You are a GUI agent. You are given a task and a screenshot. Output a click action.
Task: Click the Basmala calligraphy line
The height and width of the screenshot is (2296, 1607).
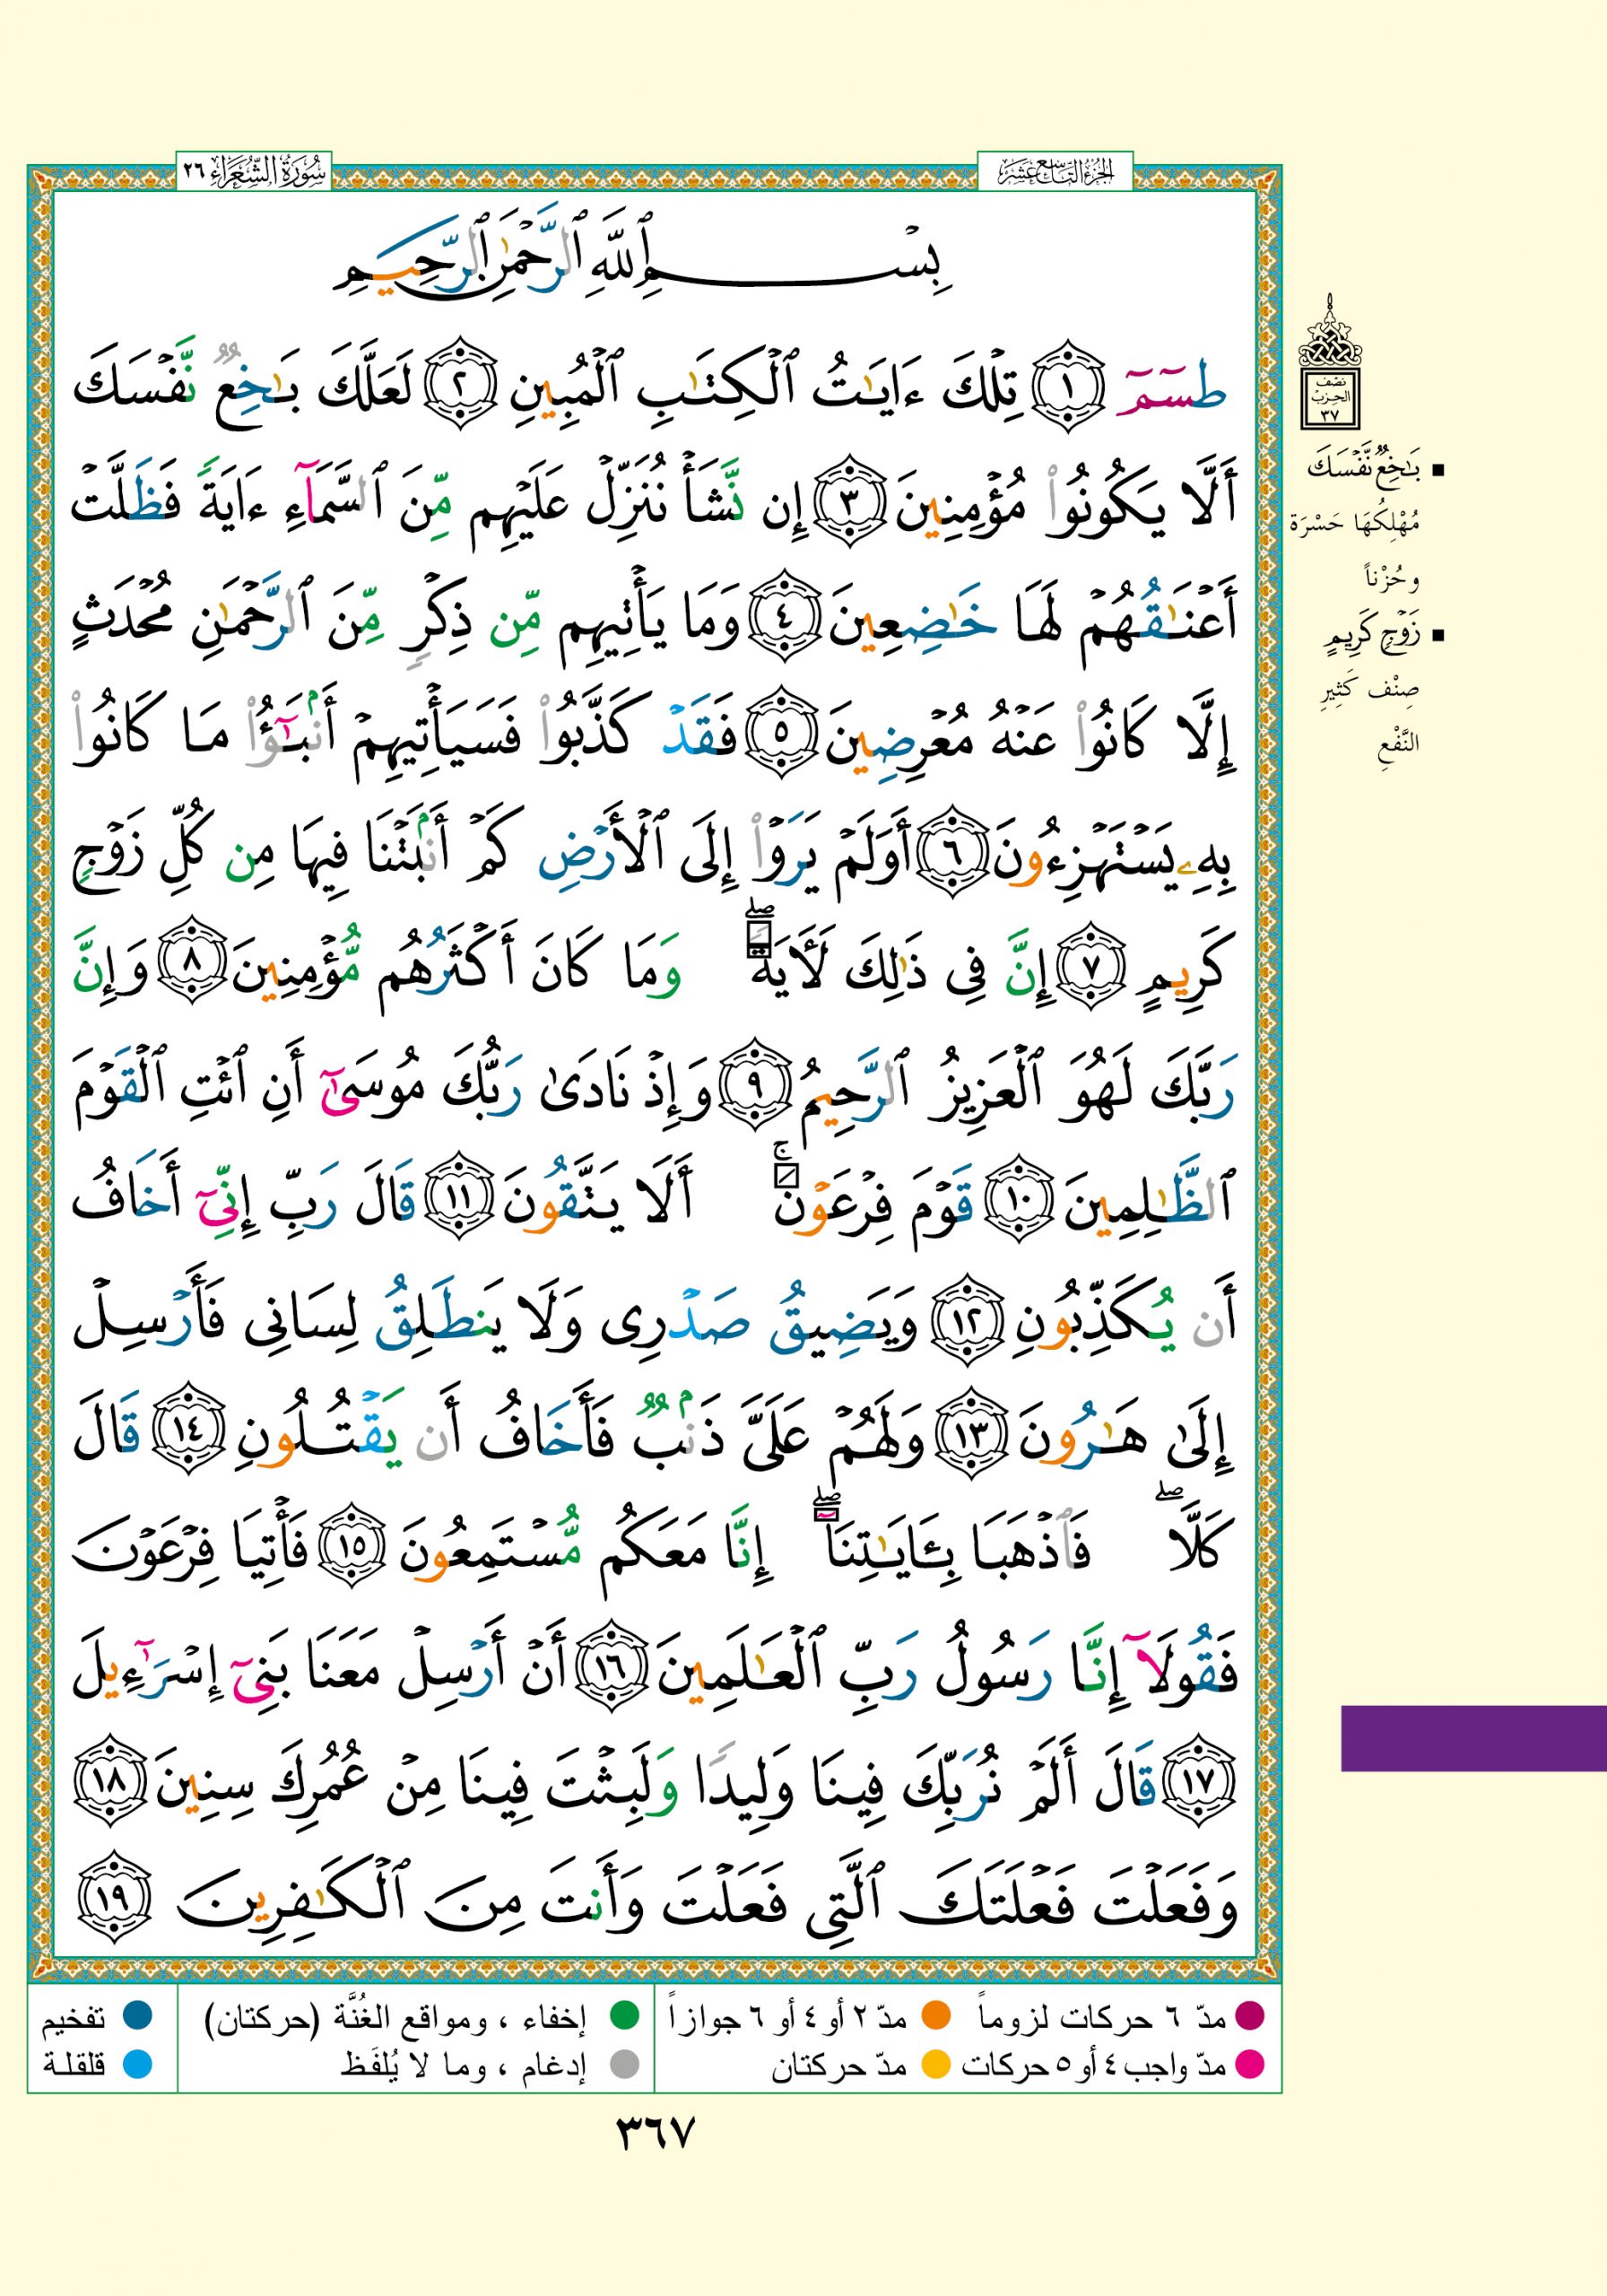[x=640, y=268]
